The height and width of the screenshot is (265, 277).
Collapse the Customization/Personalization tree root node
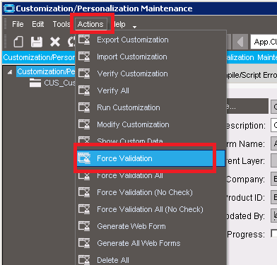pos(10,72)
